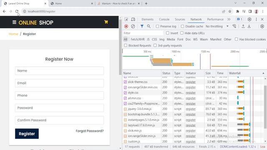This screenshot has height=150, width=267.
Task: Switch to the Sources tab
Action: tap(180, 20)
